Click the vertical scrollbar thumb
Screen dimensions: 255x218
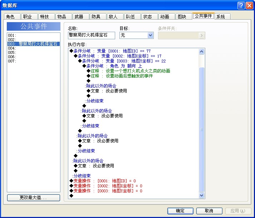pos(201,130)
